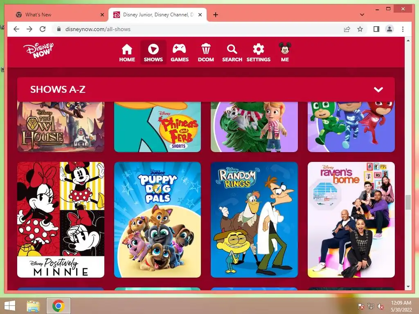
Task: Close the What's New tab
Action: click(x=102, y=15)
